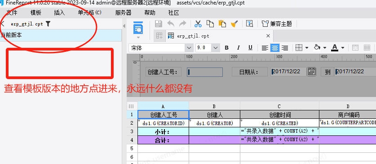This screenshot has width=376, height=164.
Task: Expand the border style dropdown arrow
Action: coord(307,48)
